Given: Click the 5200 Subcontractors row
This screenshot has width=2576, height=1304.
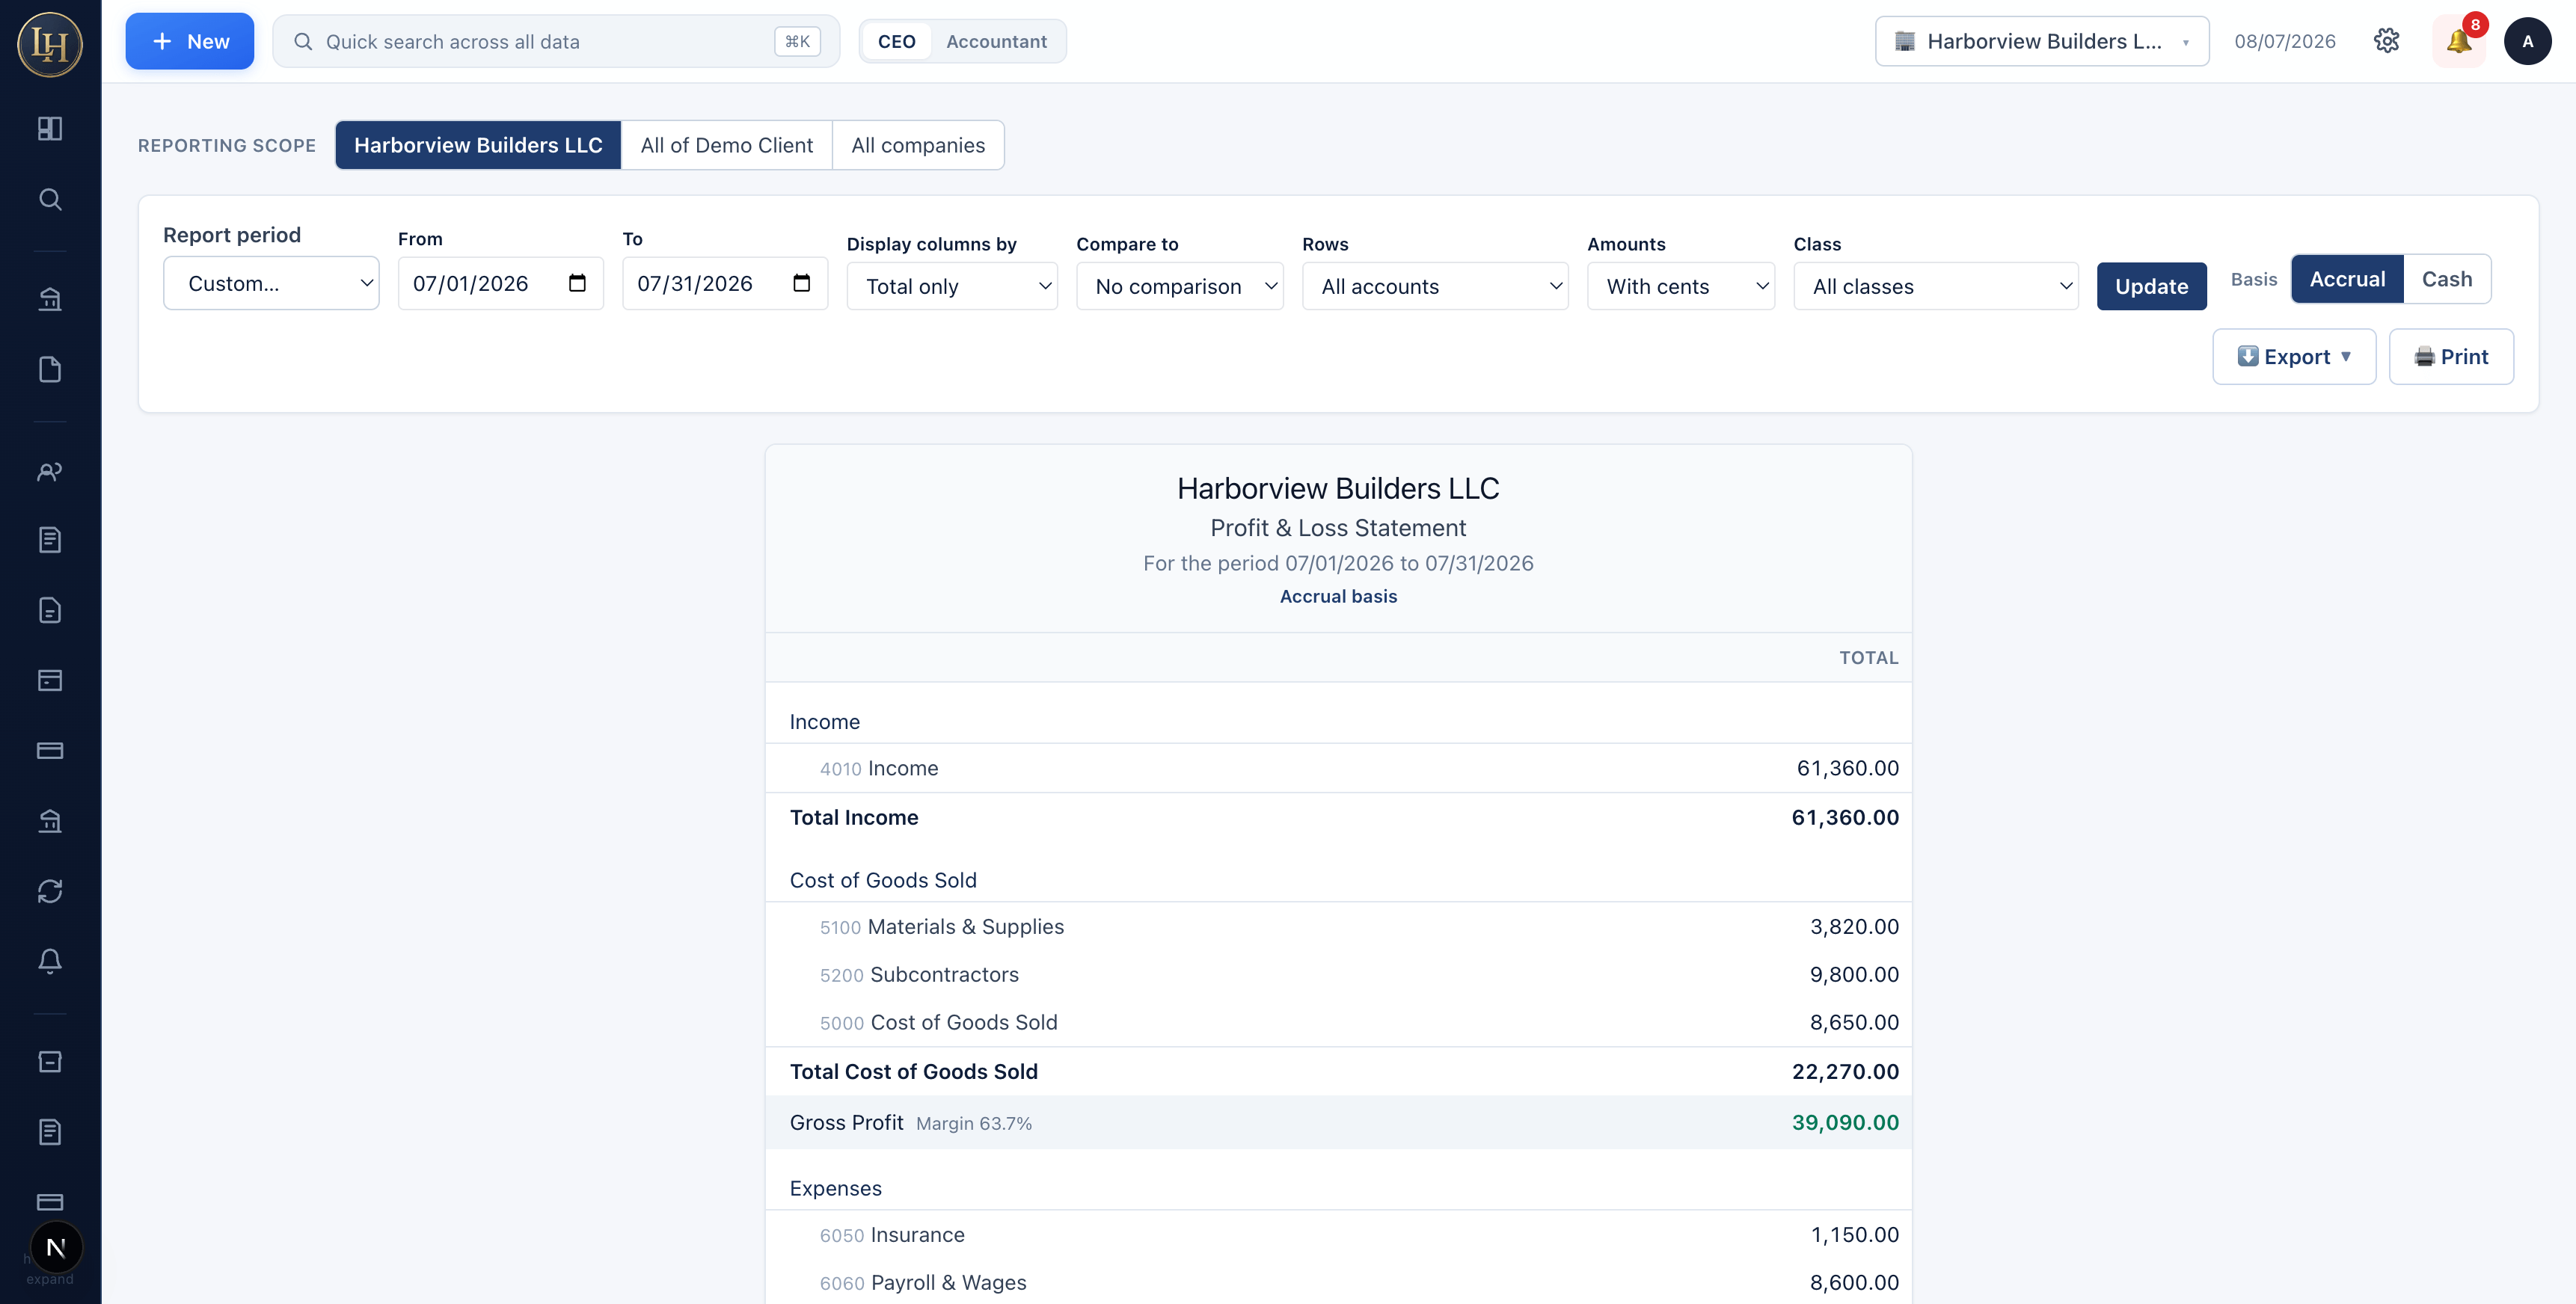Looking at the screenshot, I should click(x=1338, y=974).
